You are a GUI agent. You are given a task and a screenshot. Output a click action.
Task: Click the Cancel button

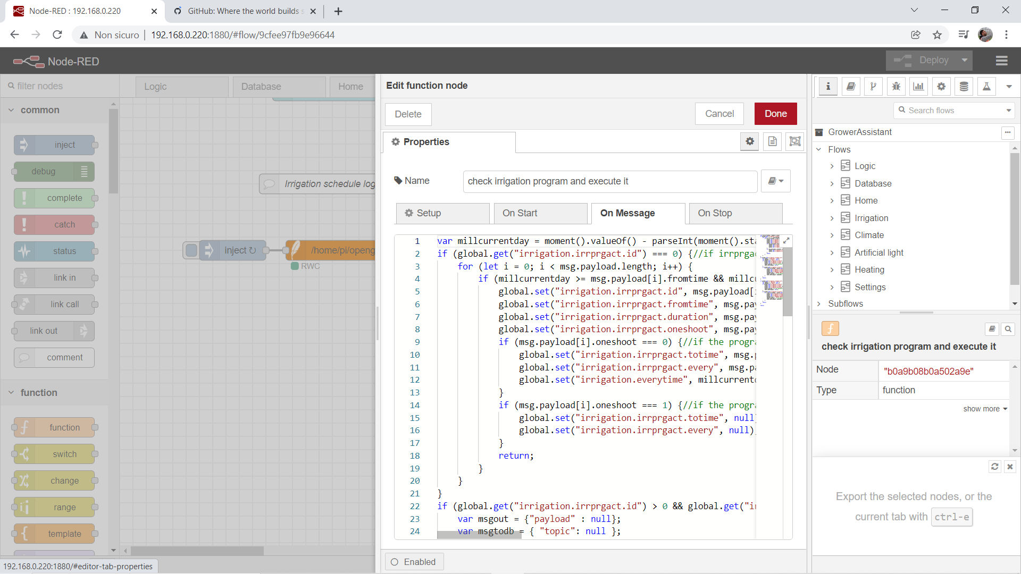[x=719, y=114]
